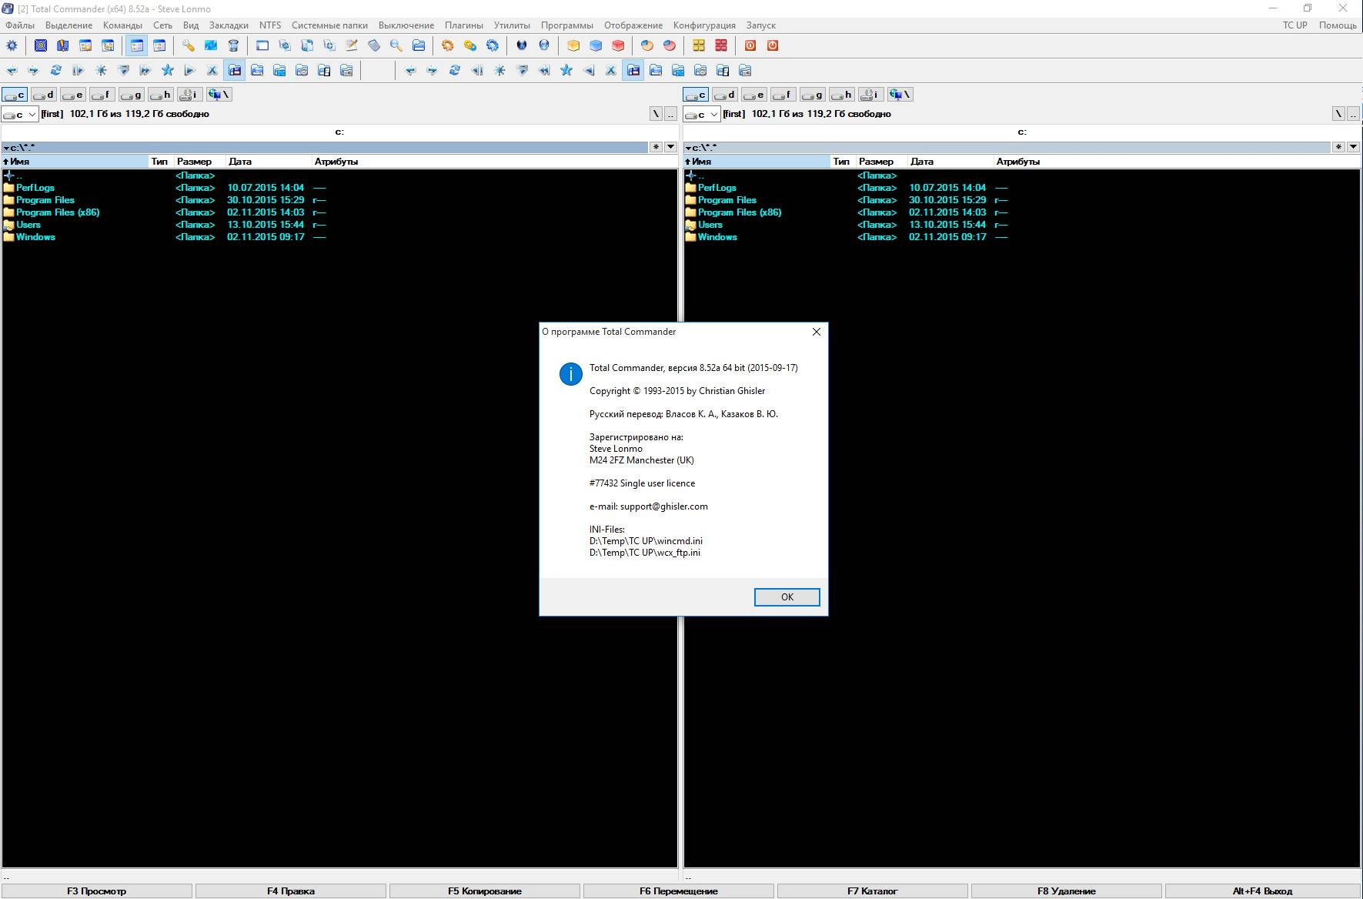Click the yellow cube pack icon
The height and width of the screenshot is (899, 1363).
(573, 45)
